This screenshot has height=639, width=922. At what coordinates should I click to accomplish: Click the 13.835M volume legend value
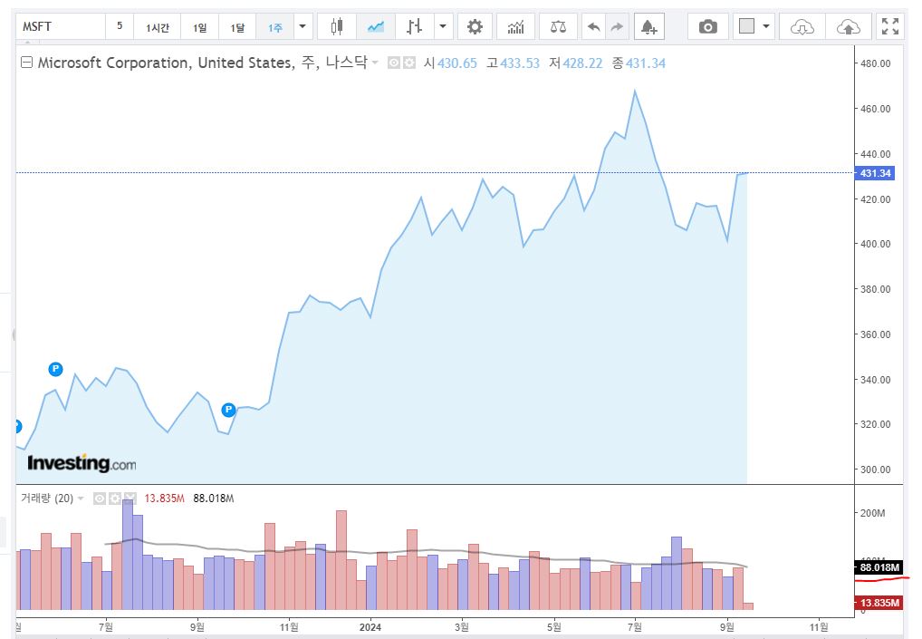pos(165,499)
